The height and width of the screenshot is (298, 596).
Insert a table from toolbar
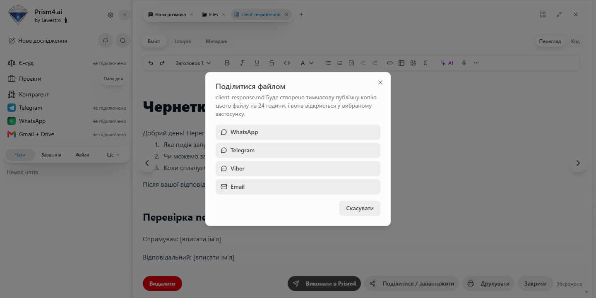(x=401, y=63)
